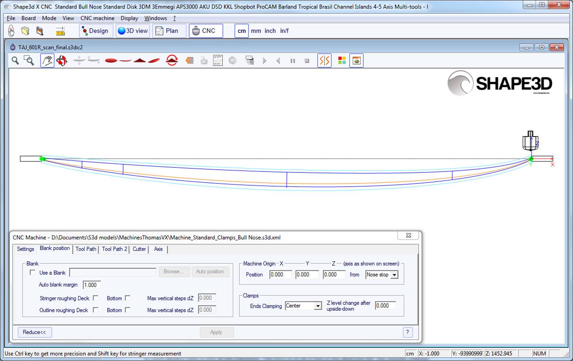
Task: Expand the Ends Clamping dropdown
Action: 318,306
